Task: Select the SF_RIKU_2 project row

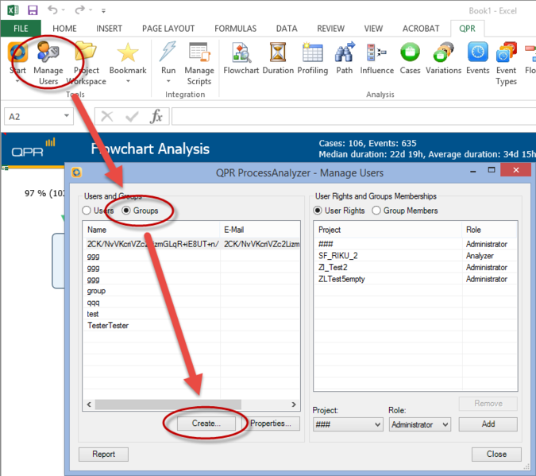Action: coord(415,256)
